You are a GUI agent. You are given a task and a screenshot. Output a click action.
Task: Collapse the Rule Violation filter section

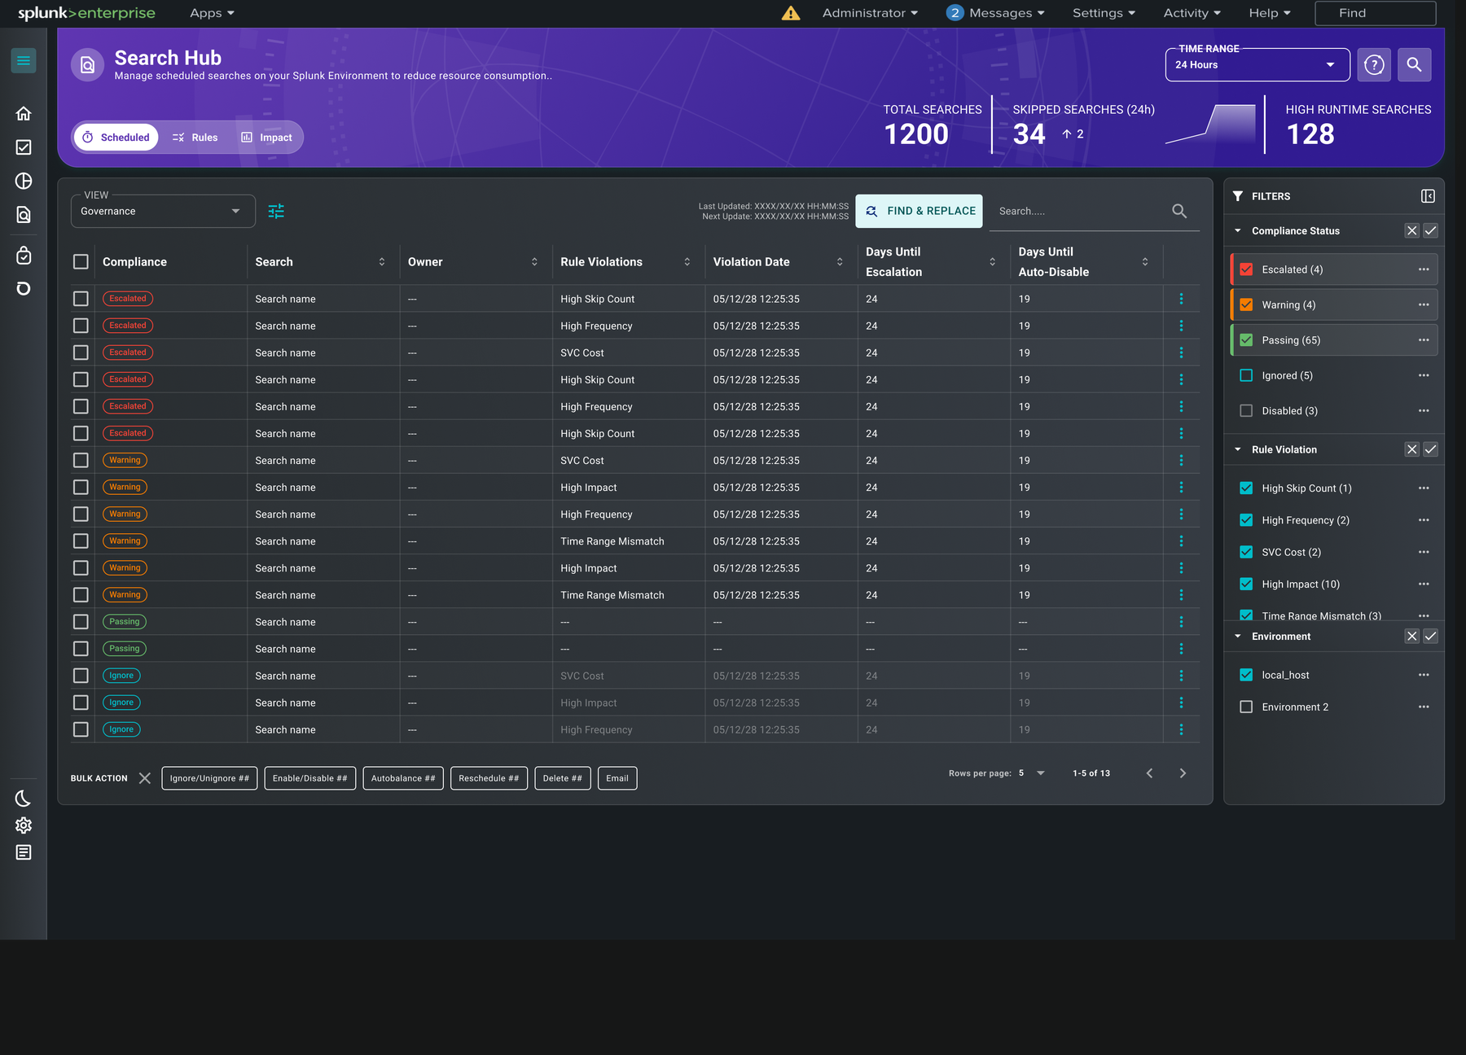coord(1238,449)
